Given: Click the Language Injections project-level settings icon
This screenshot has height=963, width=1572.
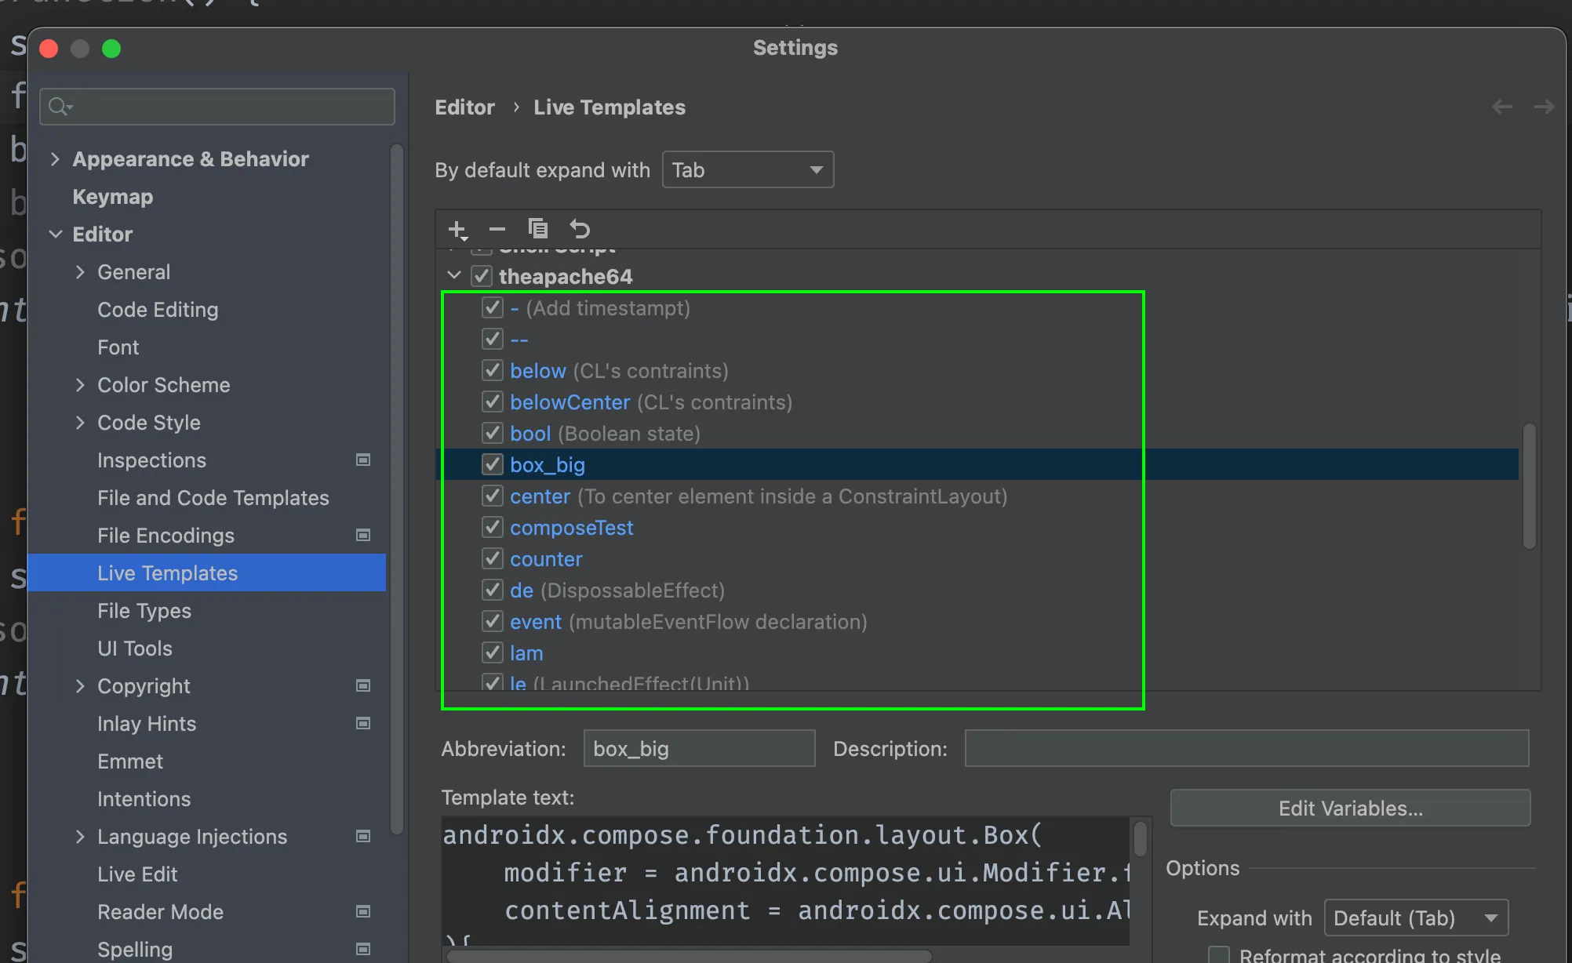Looking at the screenshot, I should point(363,836).
